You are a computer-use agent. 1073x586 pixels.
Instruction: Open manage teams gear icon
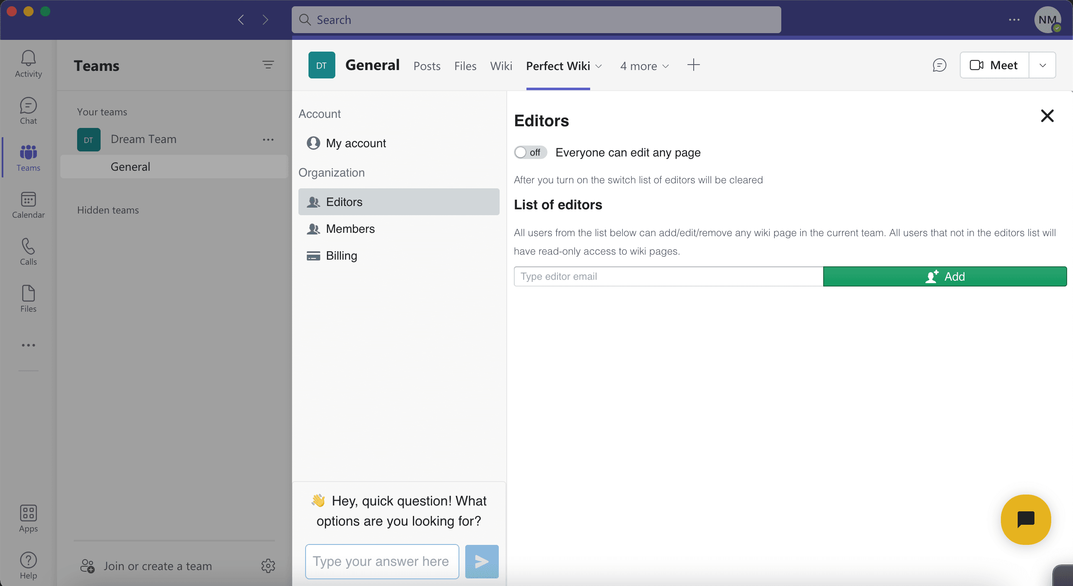coord(268,566)
